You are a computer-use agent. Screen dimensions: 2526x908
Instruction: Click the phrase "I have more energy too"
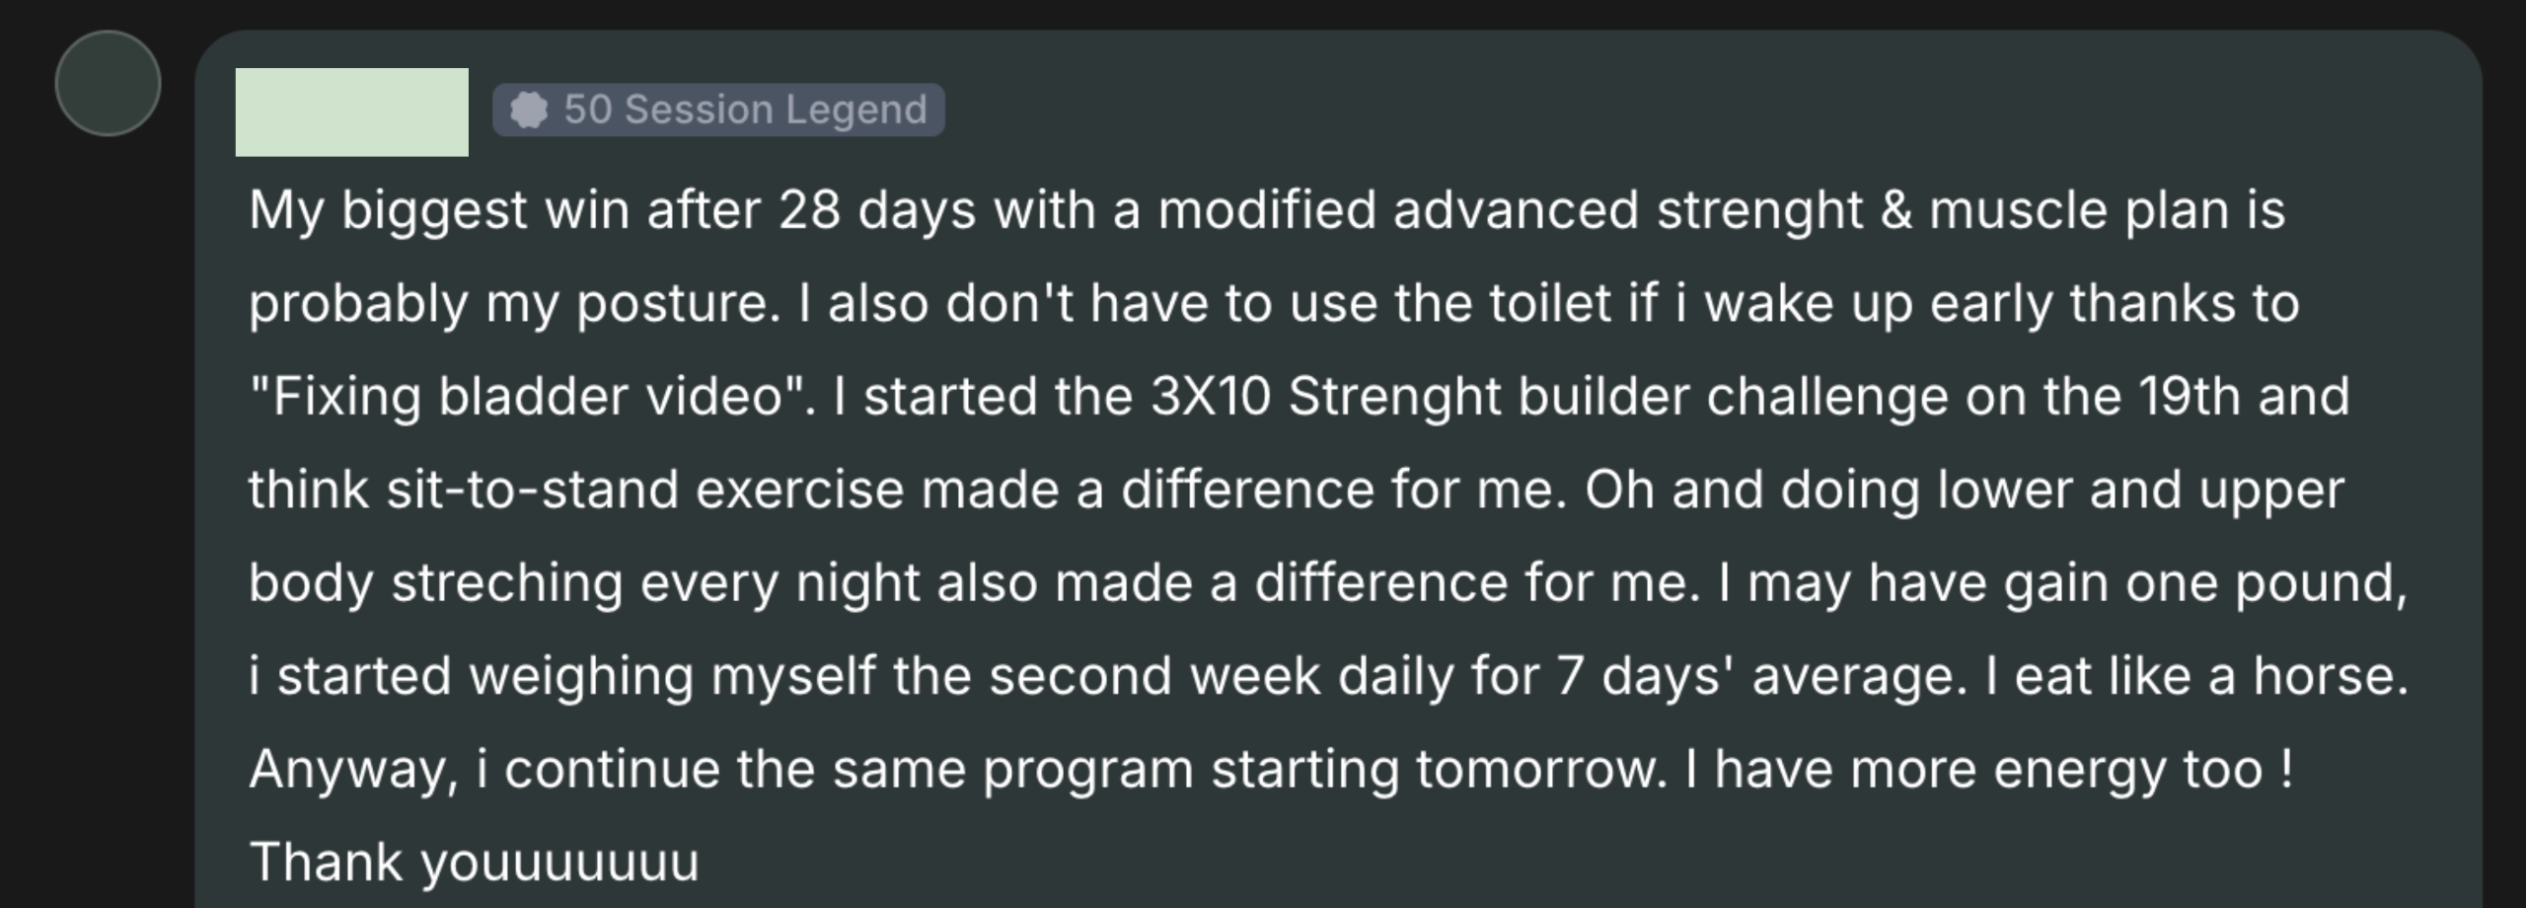[1973, 769]
